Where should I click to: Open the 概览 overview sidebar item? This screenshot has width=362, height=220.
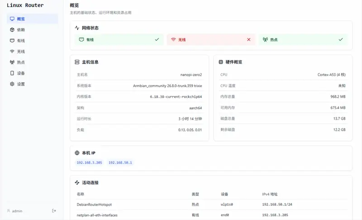pos(32,19)
